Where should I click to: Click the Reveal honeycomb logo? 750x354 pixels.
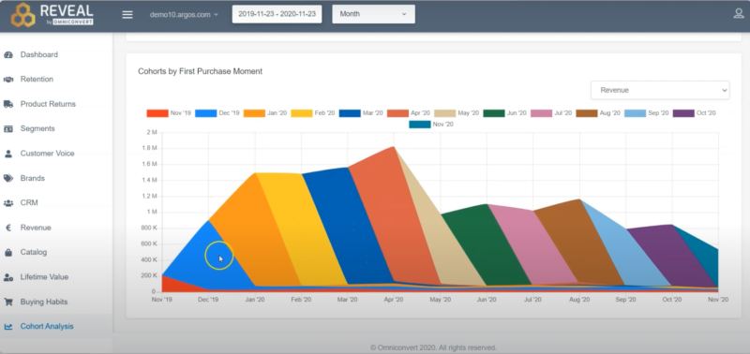[22, 15]
